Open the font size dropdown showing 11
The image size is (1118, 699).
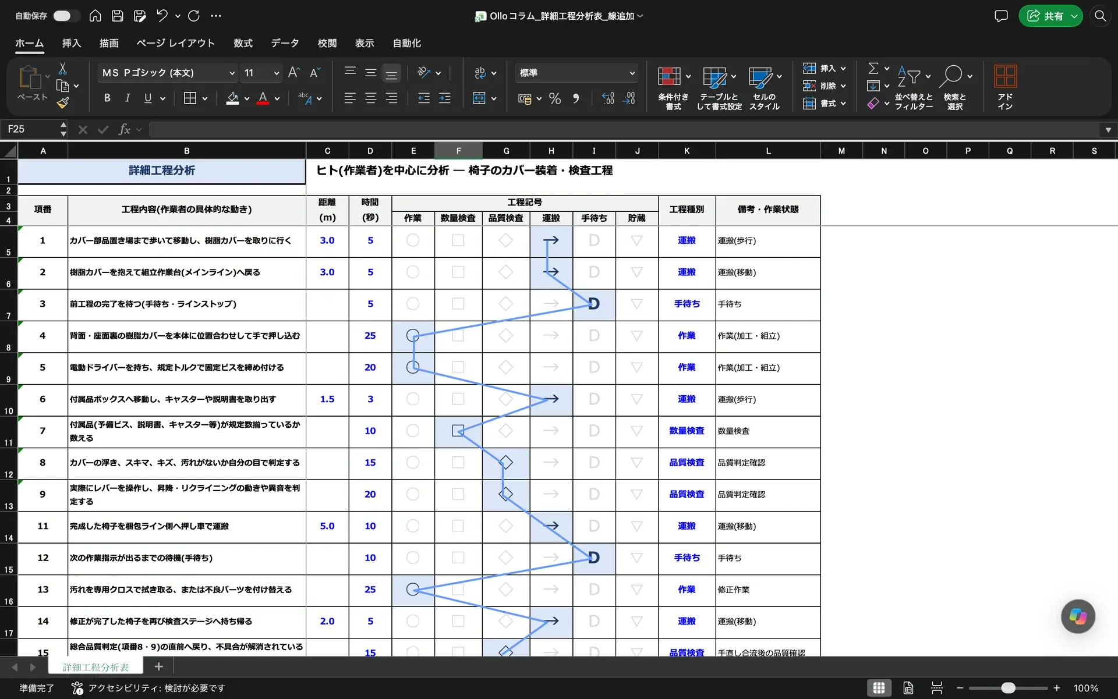277,73
